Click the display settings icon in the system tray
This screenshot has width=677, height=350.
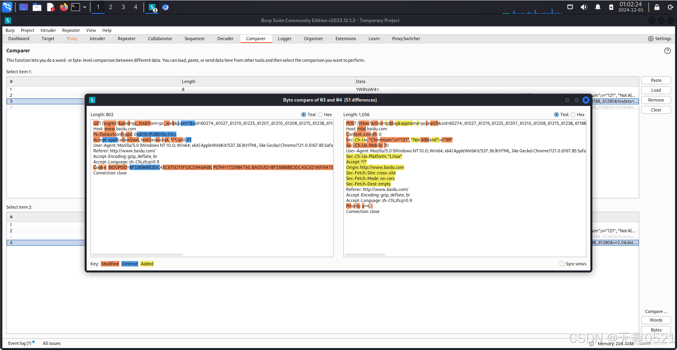(570, 7)
